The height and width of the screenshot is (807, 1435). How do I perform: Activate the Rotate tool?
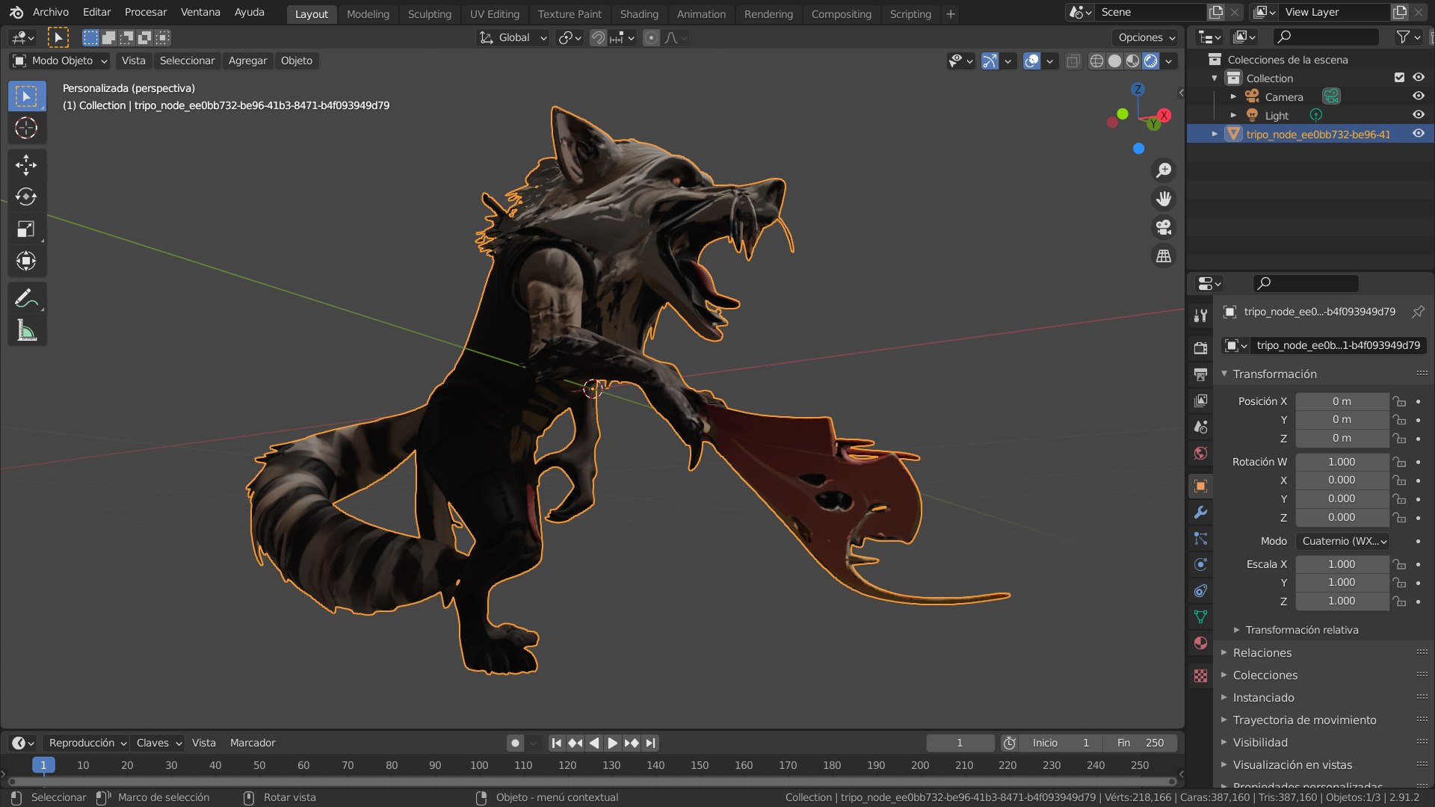26,197
